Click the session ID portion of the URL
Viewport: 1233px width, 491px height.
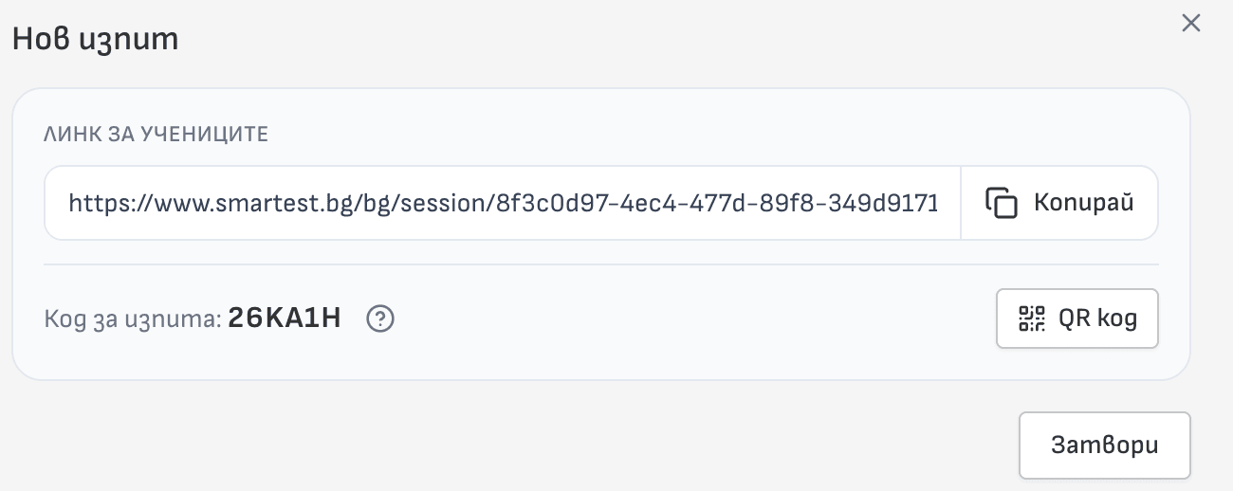[x=717, y=203]
